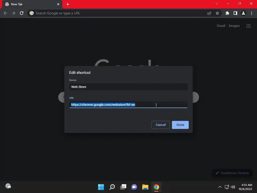Open the weather widget icon
257x193 pixels.
click(8, 186)
